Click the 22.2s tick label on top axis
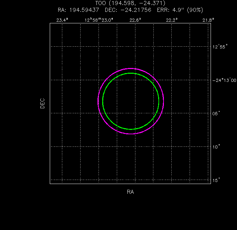The image size is (237, 230). point(172,20)
